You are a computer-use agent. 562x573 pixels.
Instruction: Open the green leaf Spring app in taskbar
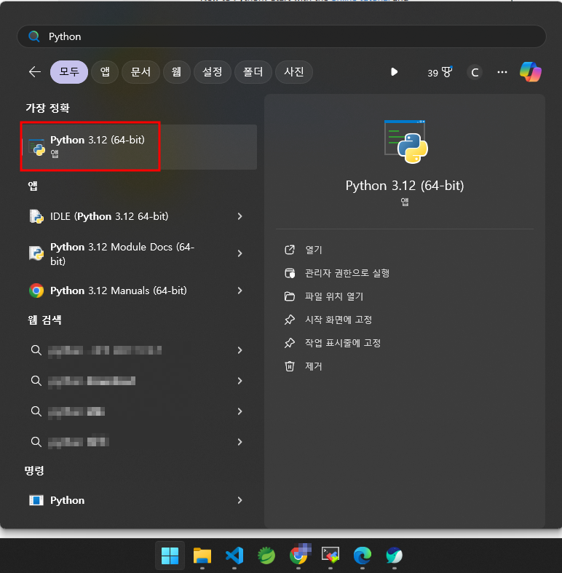tap(266, 556)
